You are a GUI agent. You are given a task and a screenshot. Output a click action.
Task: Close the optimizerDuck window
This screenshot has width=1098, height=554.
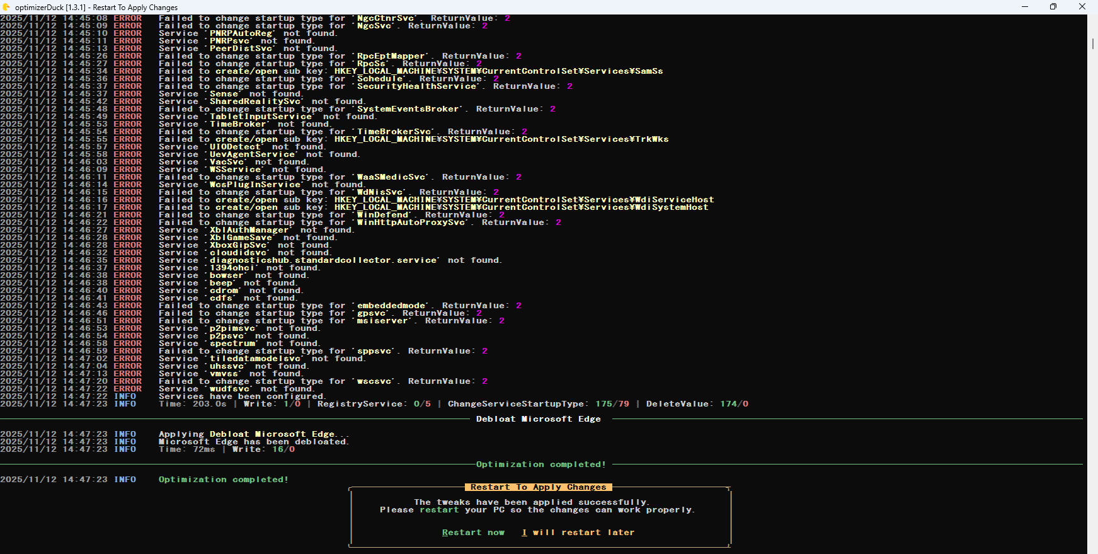1082,7
